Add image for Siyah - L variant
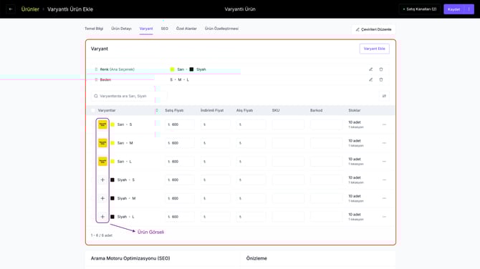 click(x=102, y=217)
